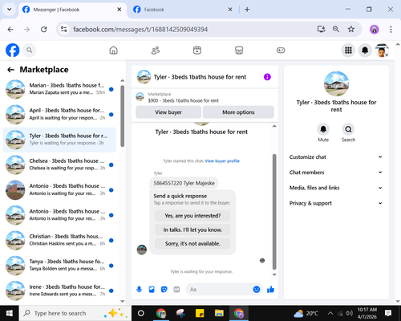Open Marian's house for rent conversation
Image resolution: width=401 pixels, height=321 pixels.
point(59,89)
